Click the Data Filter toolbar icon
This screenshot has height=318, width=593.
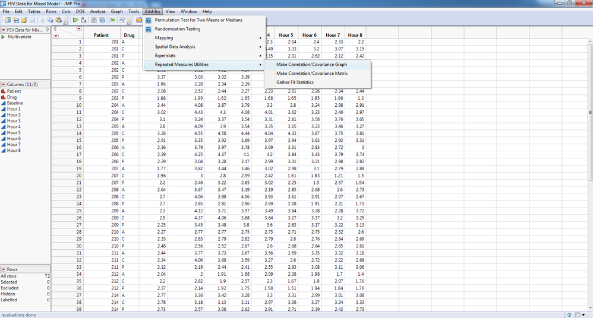(x=102, y=20)
